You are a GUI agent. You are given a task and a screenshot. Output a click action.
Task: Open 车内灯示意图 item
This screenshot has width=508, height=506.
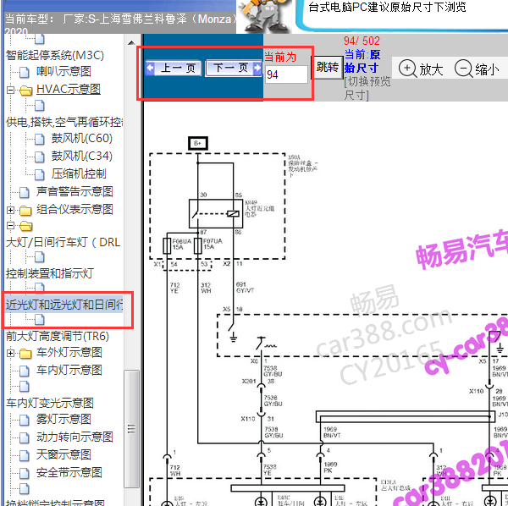point(69,370)
